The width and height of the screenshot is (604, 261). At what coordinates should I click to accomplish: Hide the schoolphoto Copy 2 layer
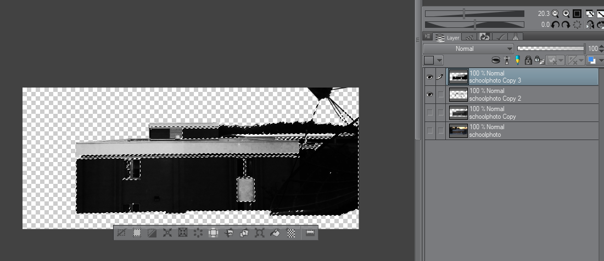coord(429,95)
